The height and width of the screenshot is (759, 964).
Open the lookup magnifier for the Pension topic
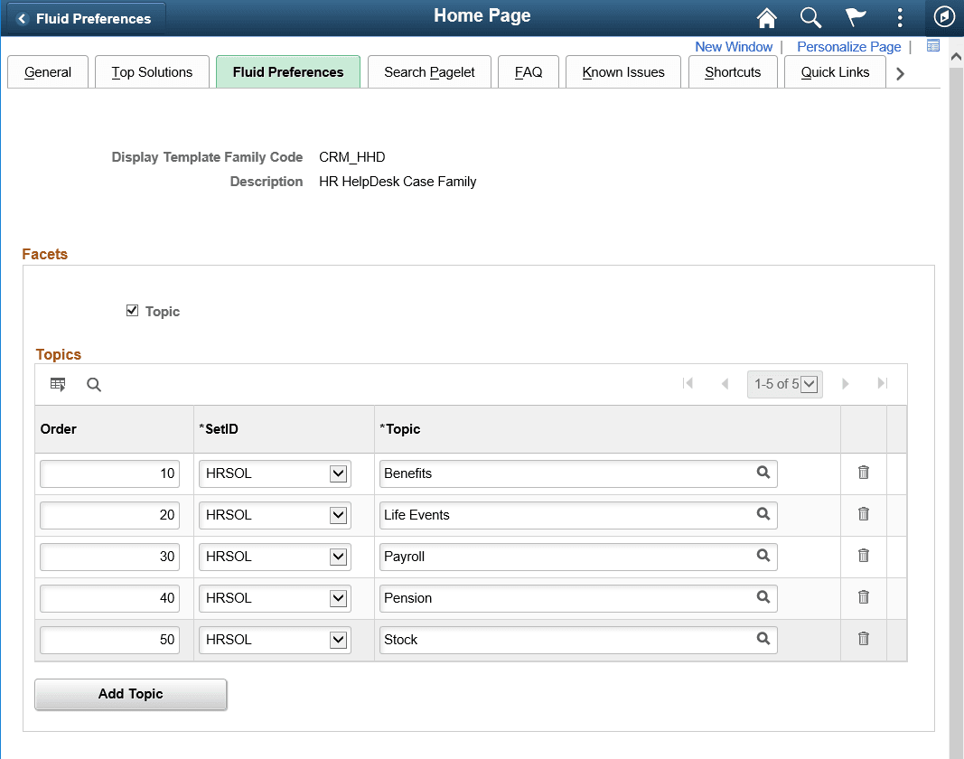(763, 597)
